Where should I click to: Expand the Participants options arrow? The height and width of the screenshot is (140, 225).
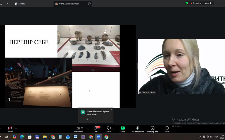click(86, 128)
